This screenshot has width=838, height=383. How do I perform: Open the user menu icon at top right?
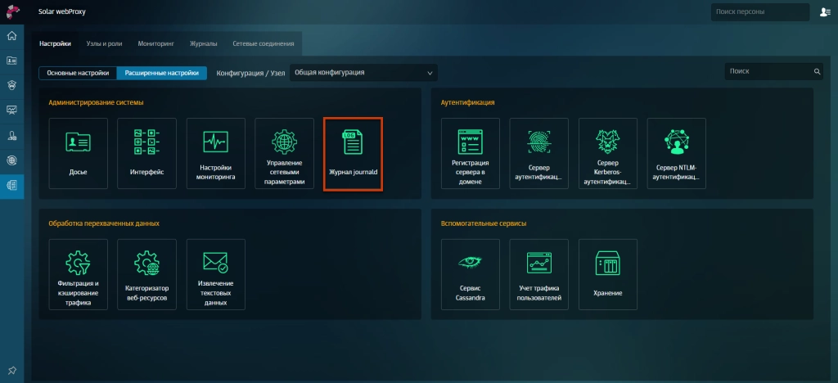(825, 11)
